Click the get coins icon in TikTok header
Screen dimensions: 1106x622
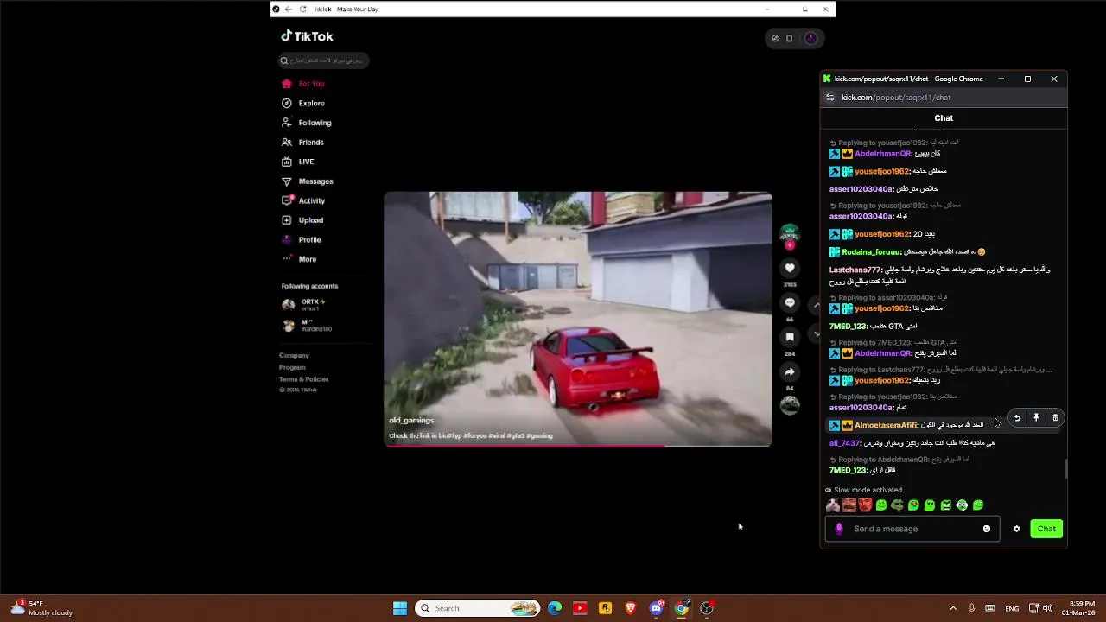pyautogui.click(x=775, y=38)
